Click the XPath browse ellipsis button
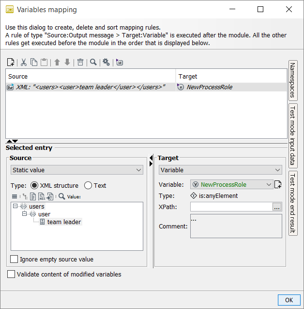Screen dimensions: 304x309 277,207
